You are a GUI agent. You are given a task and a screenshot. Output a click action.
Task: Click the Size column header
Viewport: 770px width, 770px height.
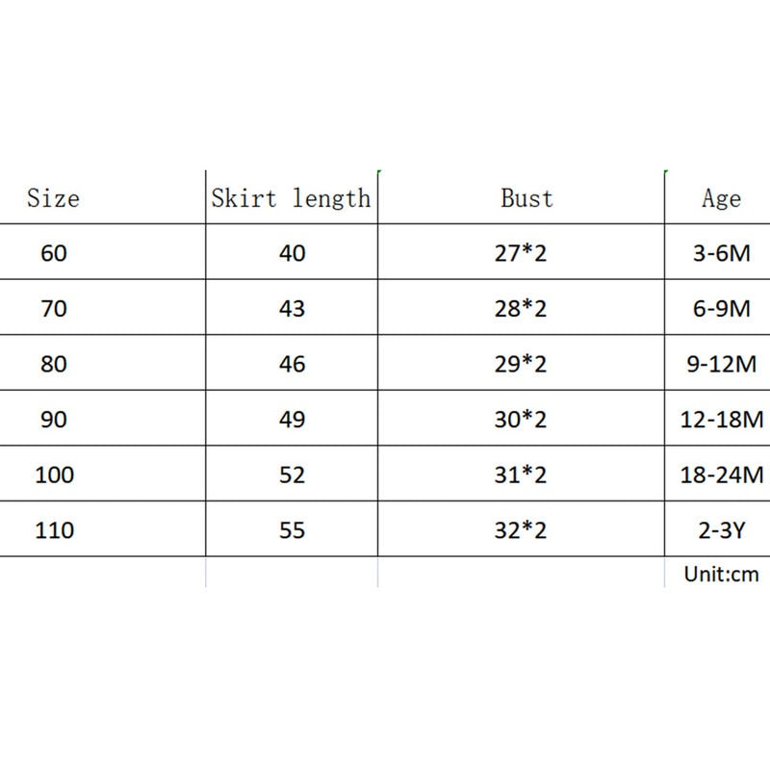point(53,199)
